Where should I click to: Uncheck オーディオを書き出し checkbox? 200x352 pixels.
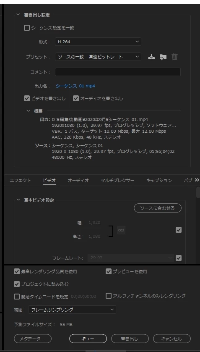(x=76, y=98)
